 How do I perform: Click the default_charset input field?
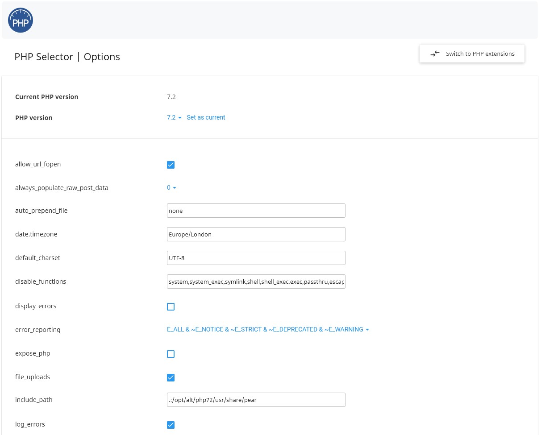tap(256, 258)
